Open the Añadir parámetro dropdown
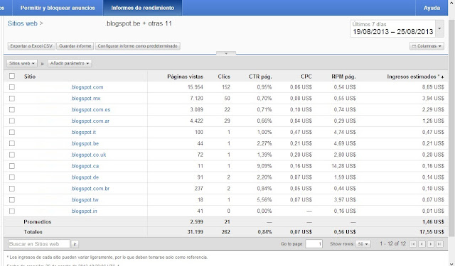Viewport: 455px width, 266px height. (70, 63)
